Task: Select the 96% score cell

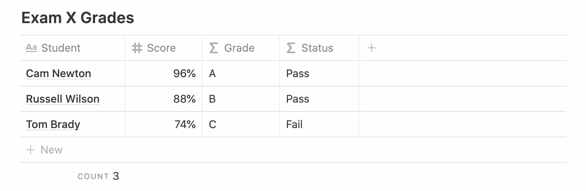Action: pos(164,73)
